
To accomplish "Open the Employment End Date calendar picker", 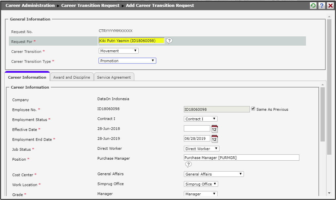I will 215,139.
